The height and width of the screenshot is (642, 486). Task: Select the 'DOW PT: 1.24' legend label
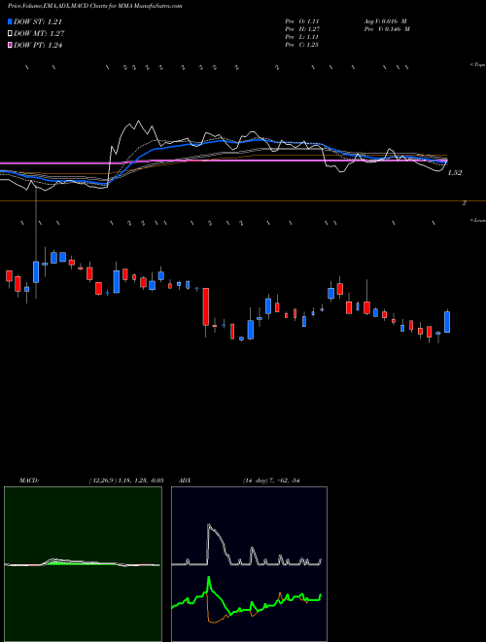[x=38, y=45]
